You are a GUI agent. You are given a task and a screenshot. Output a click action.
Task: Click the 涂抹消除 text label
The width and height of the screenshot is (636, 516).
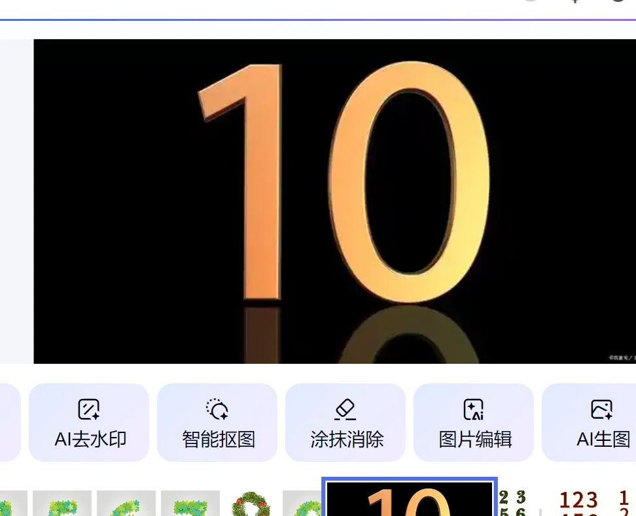pos(346,440)
